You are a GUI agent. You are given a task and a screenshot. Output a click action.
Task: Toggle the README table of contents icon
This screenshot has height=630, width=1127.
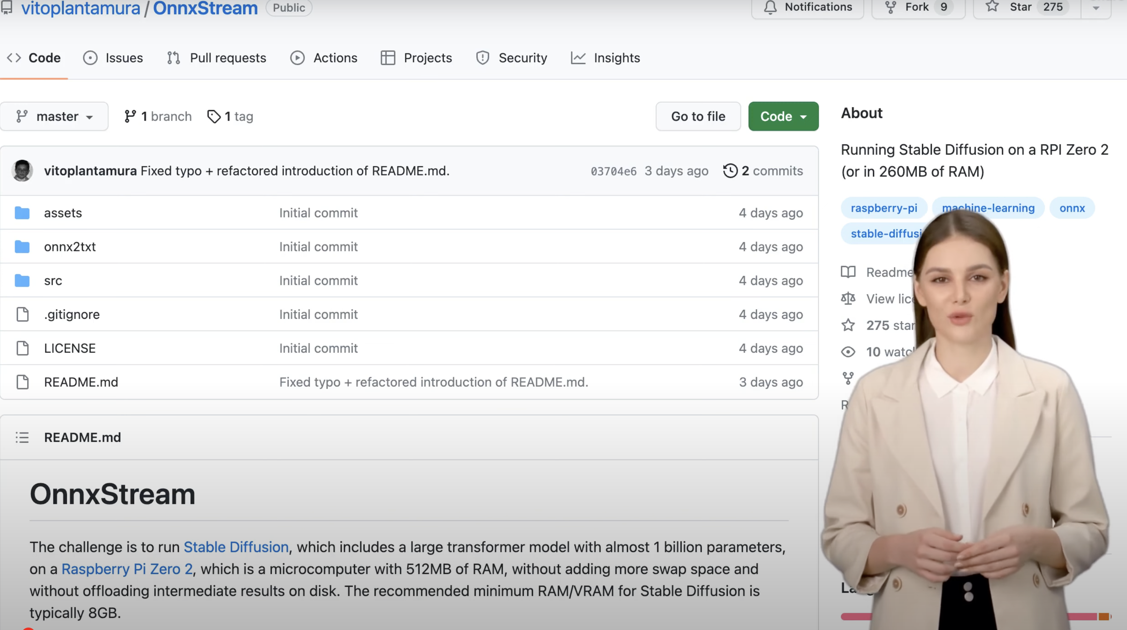click(22, 438)
